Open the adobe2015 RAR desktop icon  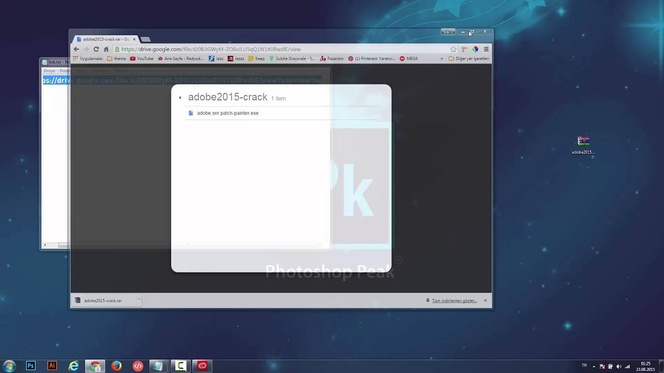584,145
